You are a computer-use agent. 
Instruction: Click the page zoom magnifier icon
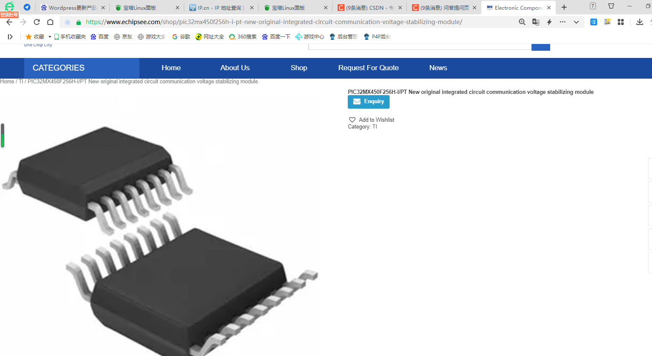pos(522,22)
